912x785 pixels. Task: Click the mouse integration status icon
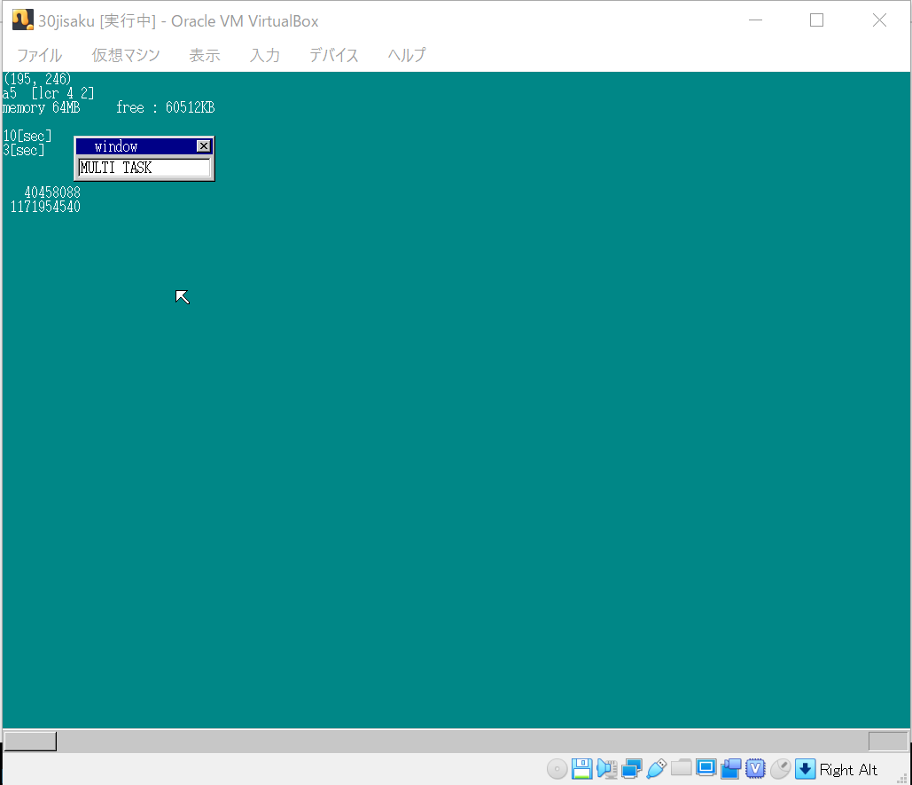[x=781, y=769]
